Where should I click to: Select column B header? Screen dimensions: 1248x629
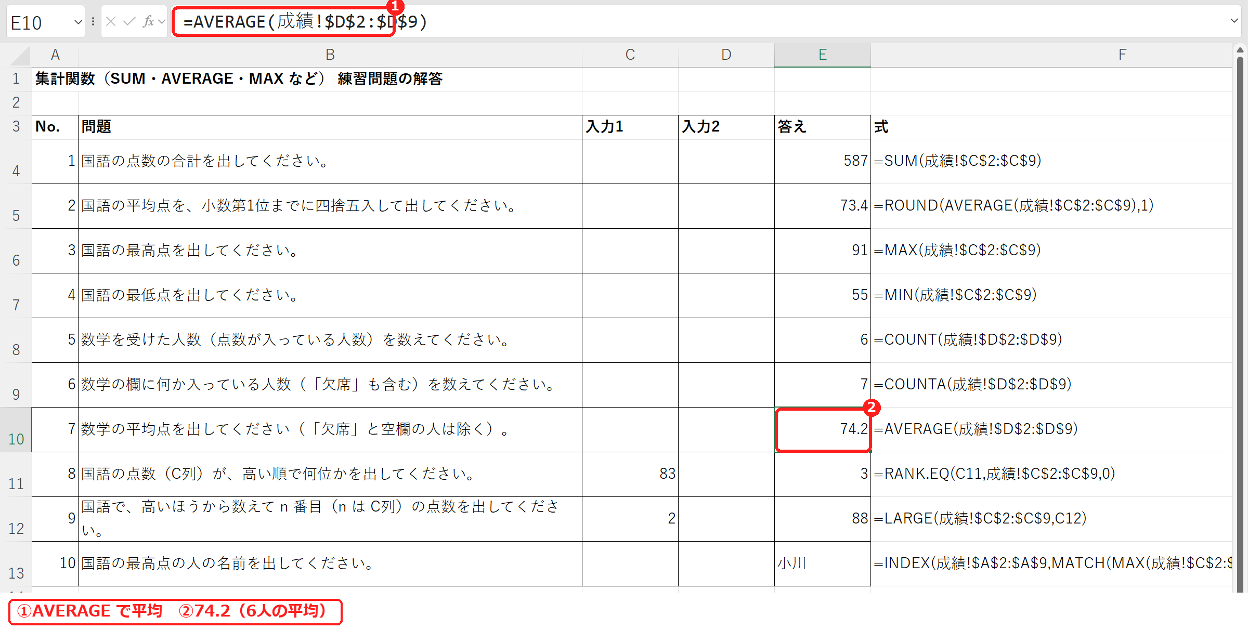[x=330, y=55]
